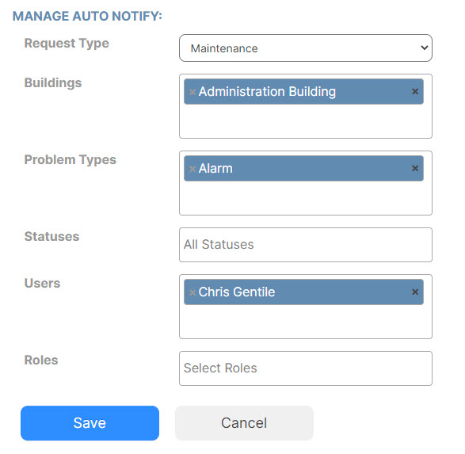465x454 pixels.
Task: Click the faint x left of Alarm
Action: pyautogui.click(x=192, y=169)
